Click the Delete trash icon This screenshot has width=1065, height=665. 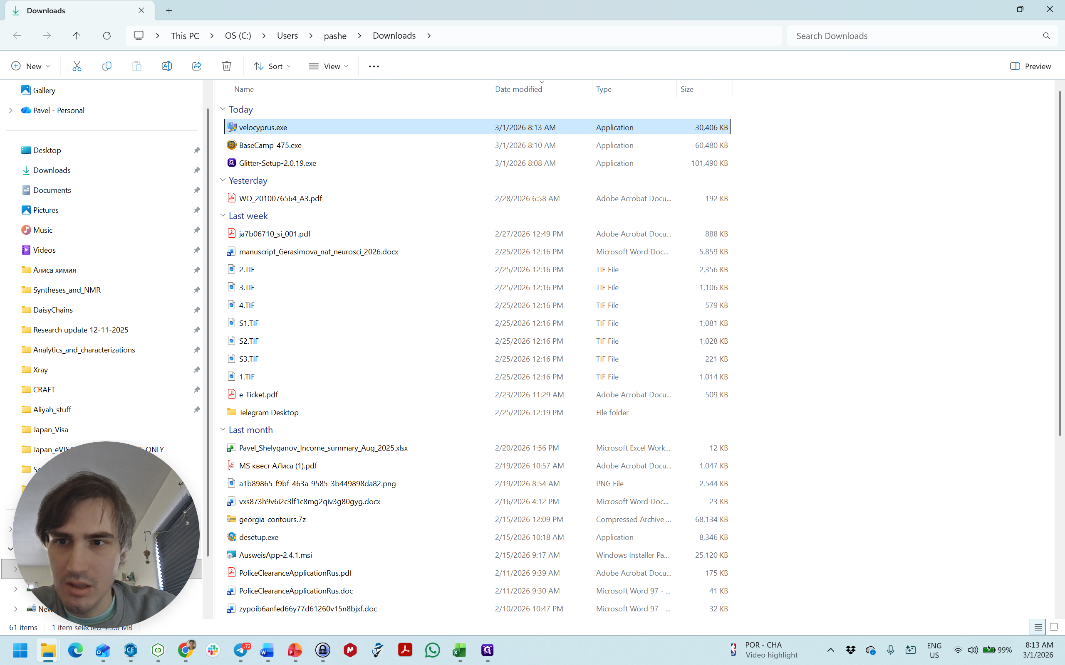(227, 66)
